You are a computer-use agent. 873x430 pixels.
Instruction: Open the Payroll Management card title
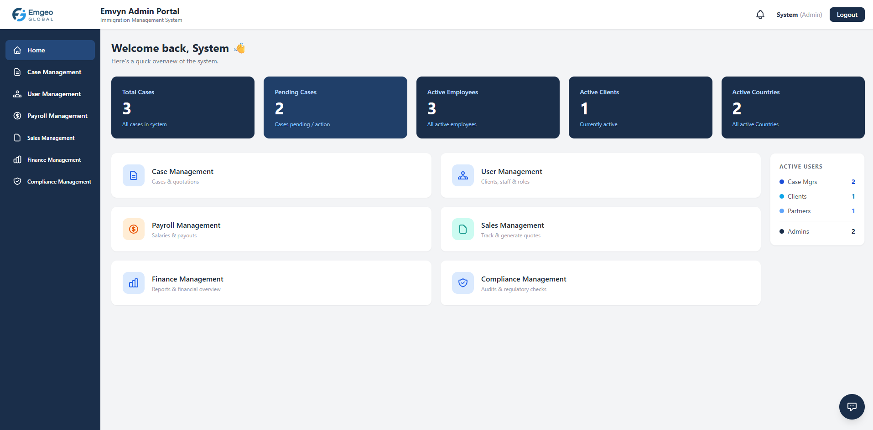(x=186, y=225)
